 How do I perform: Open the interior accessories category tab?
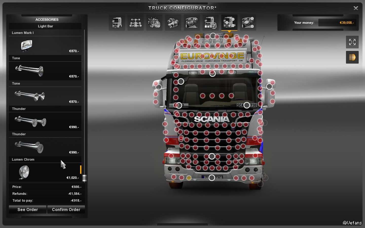tap(248, 23)
